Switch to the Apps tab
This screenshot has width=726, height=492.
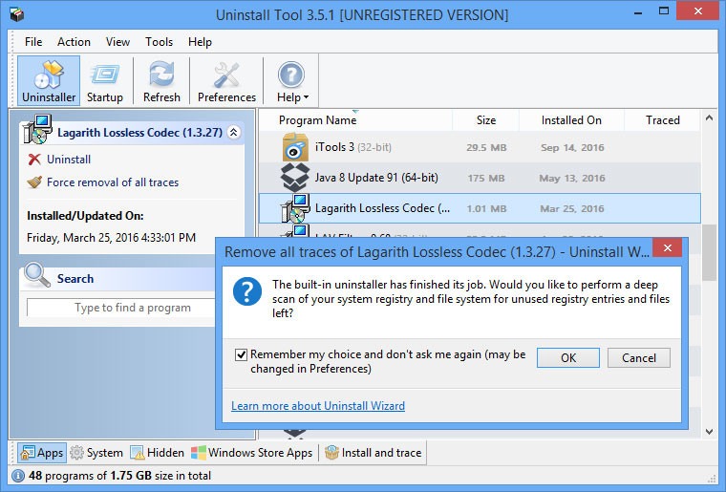42,452
